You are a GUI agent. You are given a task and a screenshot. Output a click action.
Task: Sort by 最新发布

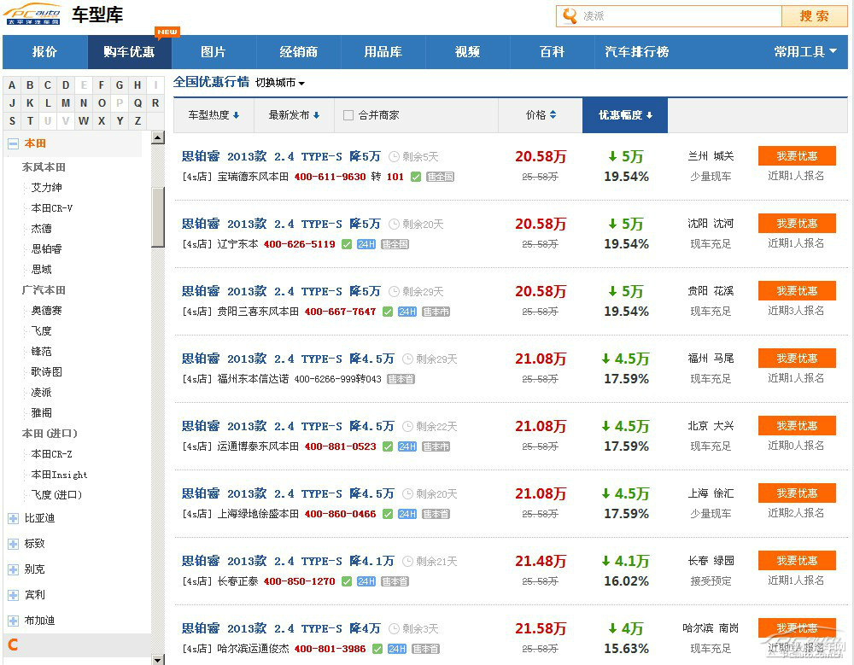(x=294, y=115)
